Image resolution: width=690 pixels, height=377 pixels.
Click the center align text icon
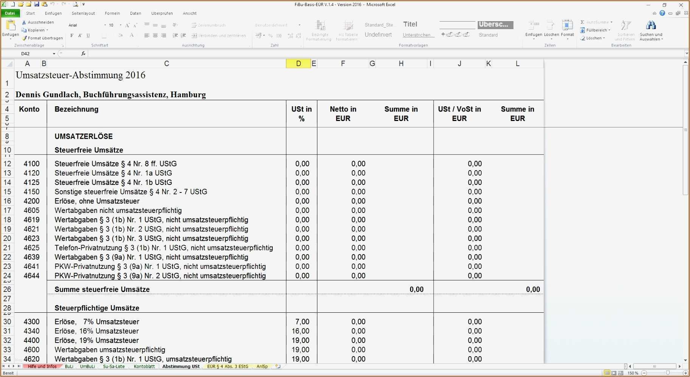(155, 36)
